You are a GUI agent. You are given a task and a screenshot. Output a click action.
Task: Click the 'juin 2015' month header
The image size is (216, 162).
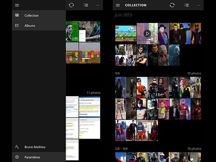click(x=123, y=15)
